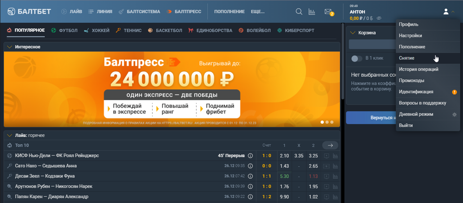Open the messages envelope icon
The height and width of the screenshot is (203, 463).
328,12
